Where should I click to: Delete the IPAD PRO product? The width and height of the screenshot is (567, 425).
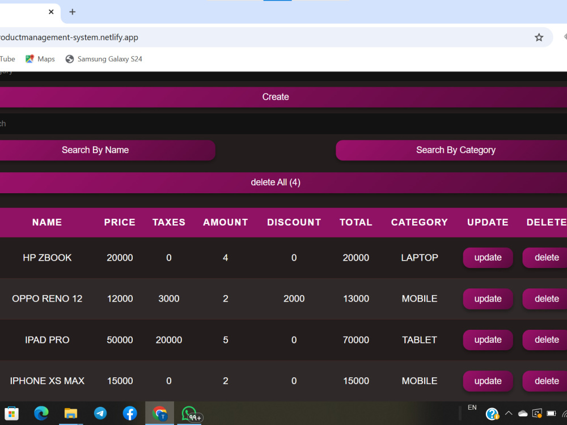coord(545,339)
